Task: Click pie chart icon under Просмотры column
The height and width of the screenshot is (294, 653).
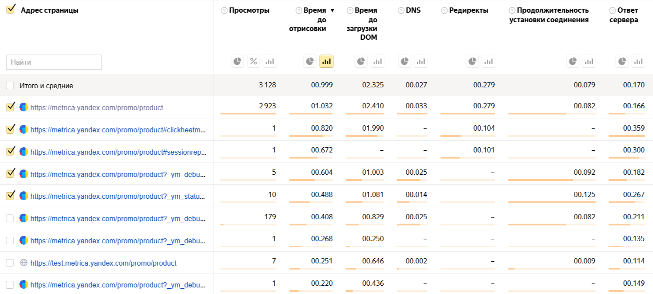Action: (237, 62)
